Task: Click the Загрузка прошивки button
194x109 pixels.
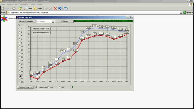Action: click(26, 21)
